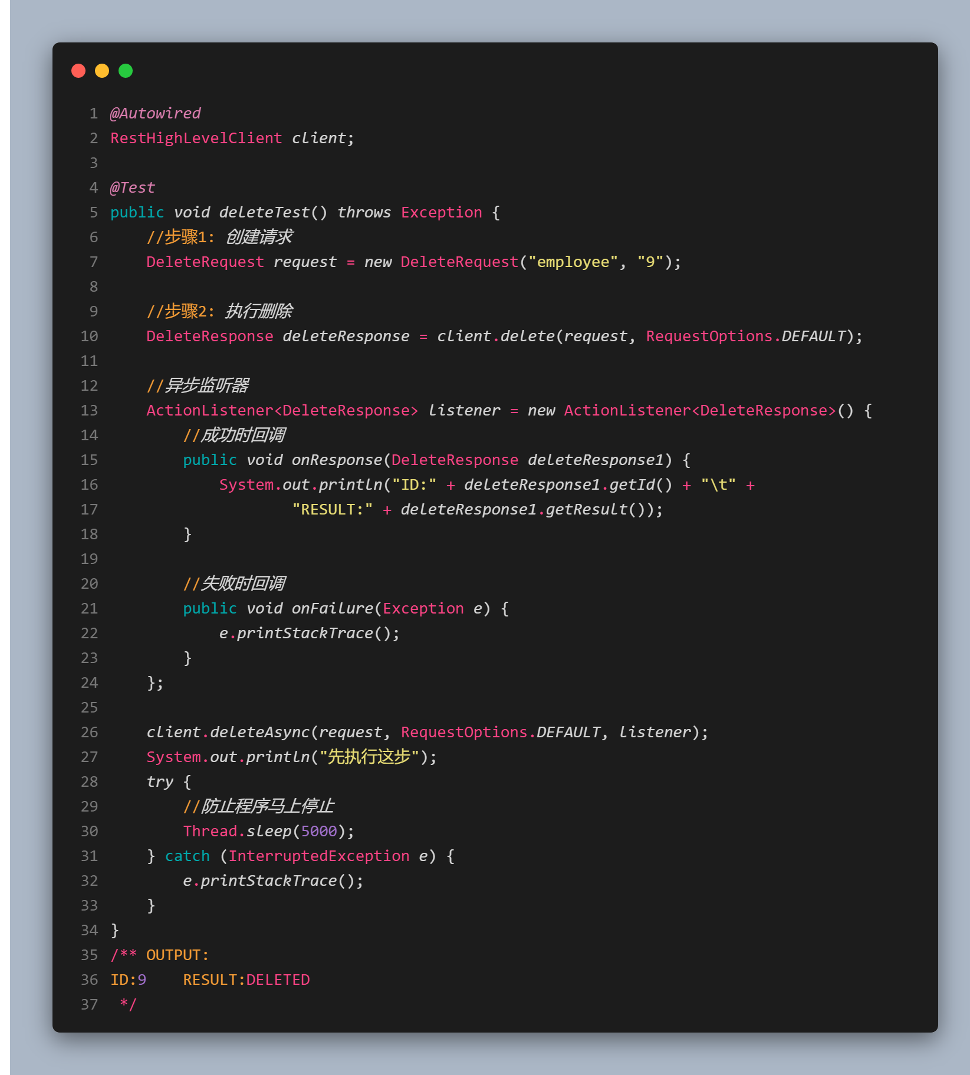The image size is (970, 1075).
Task: Click the OUTPUT: comment on line 35
Action: (x=177, y=955)
